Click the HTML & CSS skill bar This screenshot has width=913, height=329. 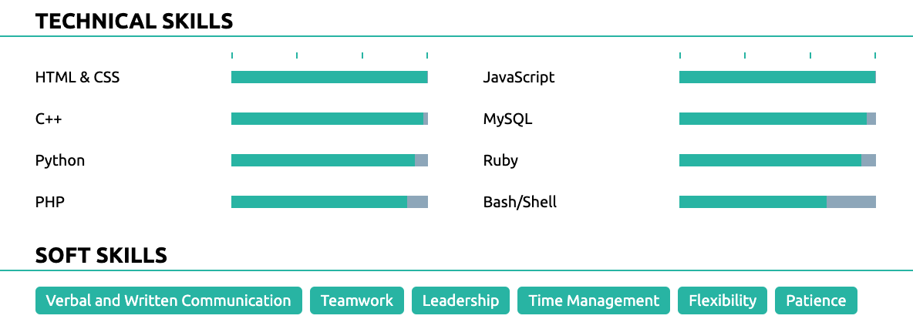click(x=329, y=77)
